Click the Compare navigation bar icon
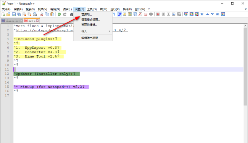The width and height of the screenshot is (248, 143). click(x=223, y=14)
